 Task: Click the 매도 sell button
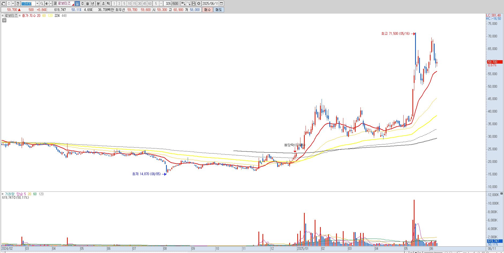(219, 10)
